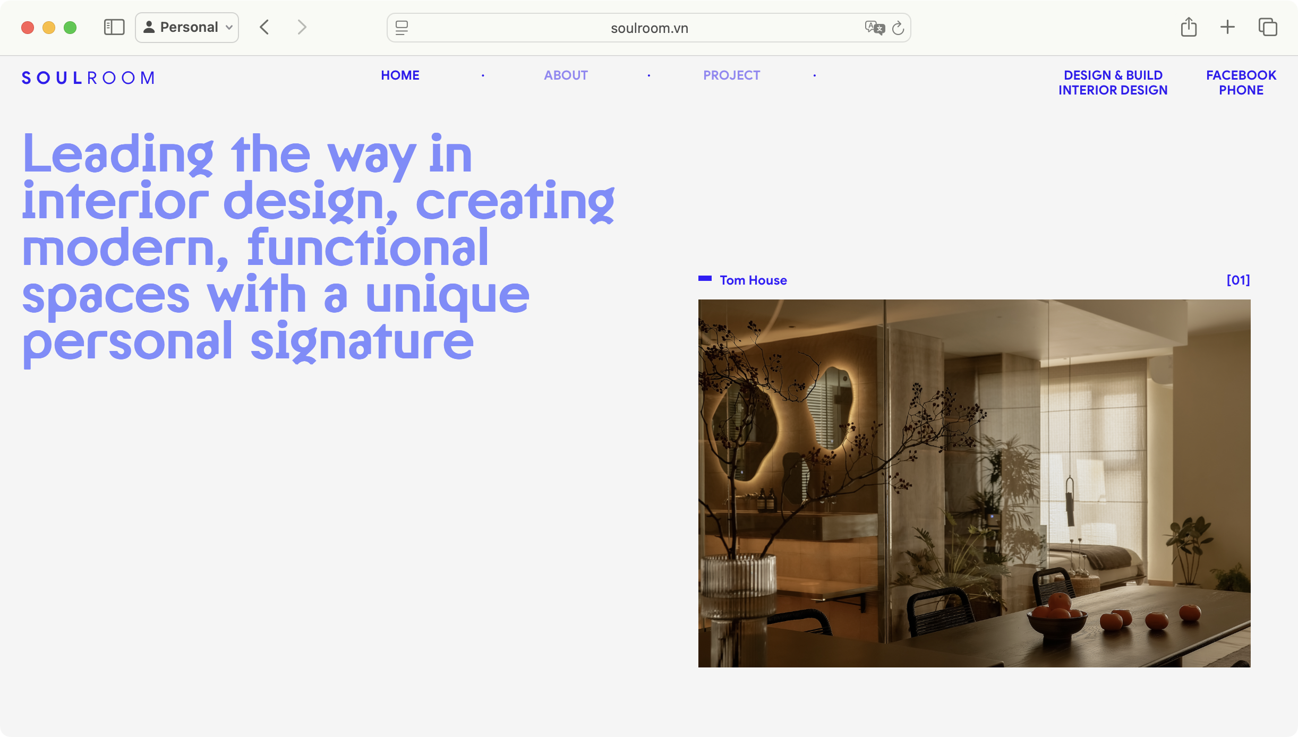Viewport: 1298px width, 737px height.
Task: Open the Tom House interior photo
Action: coord(974,483)
